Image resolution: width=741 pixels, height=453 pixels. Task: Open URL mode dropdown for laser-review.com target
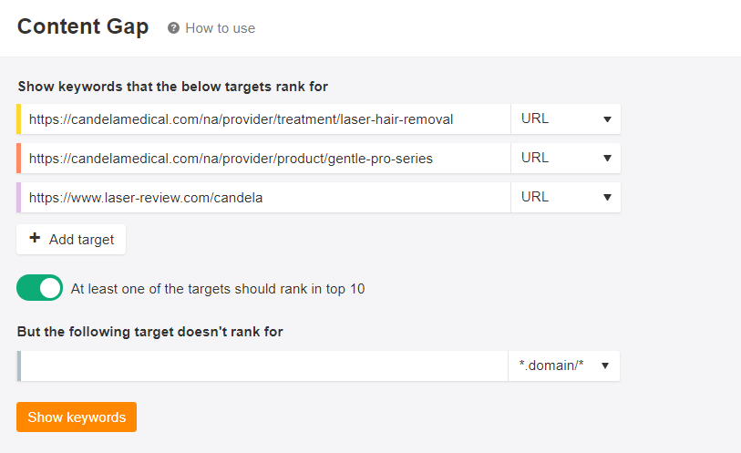(x=565, y=197)
